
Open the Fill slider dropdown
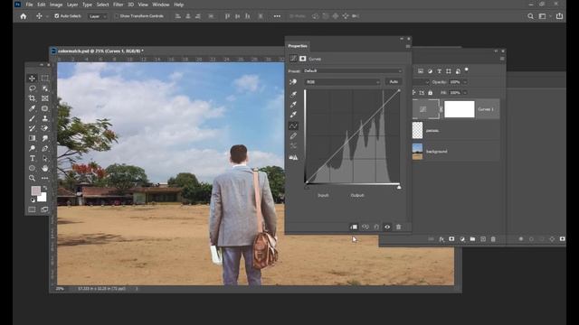[x=465, y=92]
